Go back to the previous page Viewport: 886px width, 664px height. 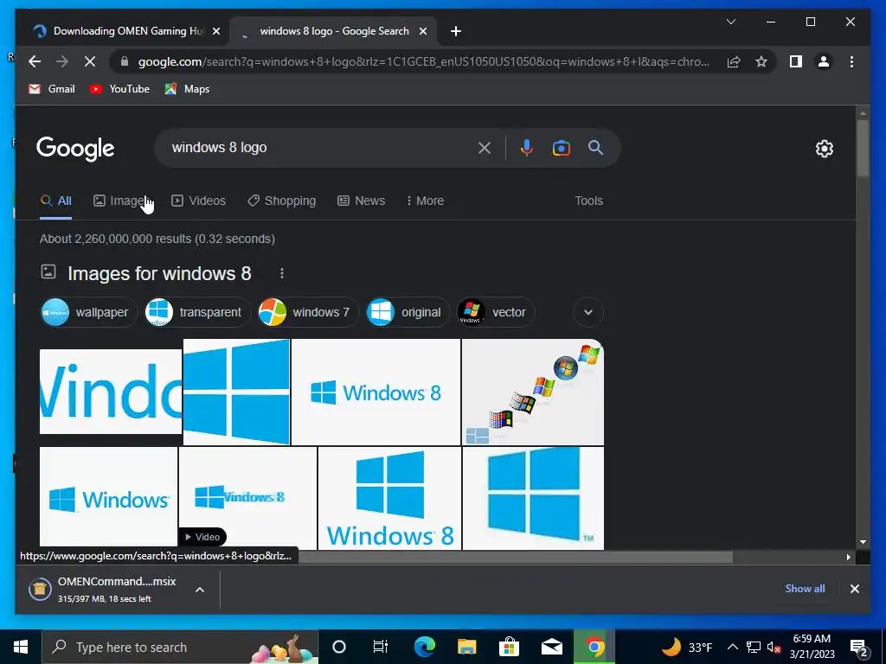(35, 61)
